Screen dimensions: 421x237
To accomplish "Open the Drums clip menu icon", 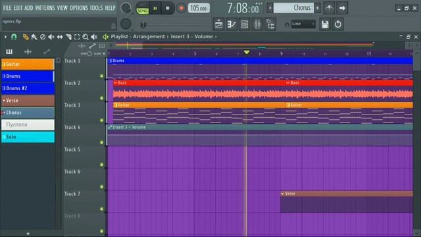I will point(110,61).
